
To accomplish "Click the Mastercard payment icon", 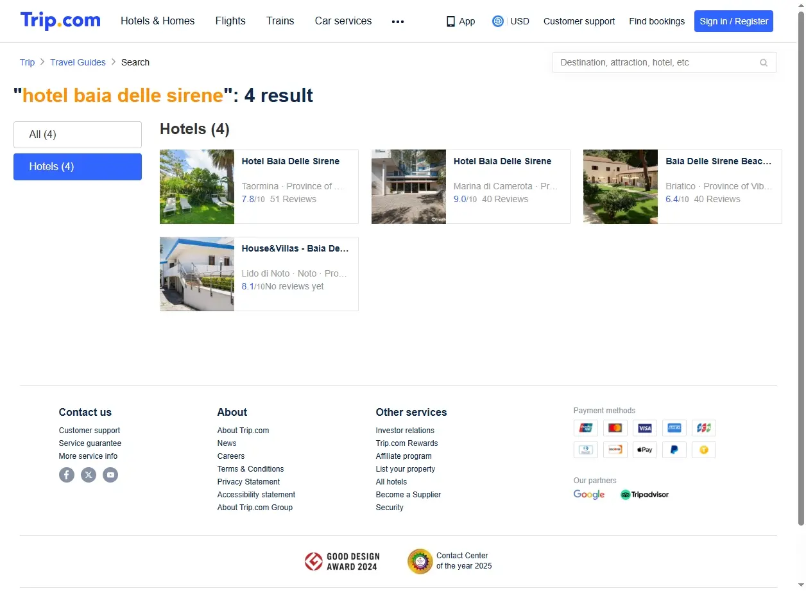I will (615, 428).
